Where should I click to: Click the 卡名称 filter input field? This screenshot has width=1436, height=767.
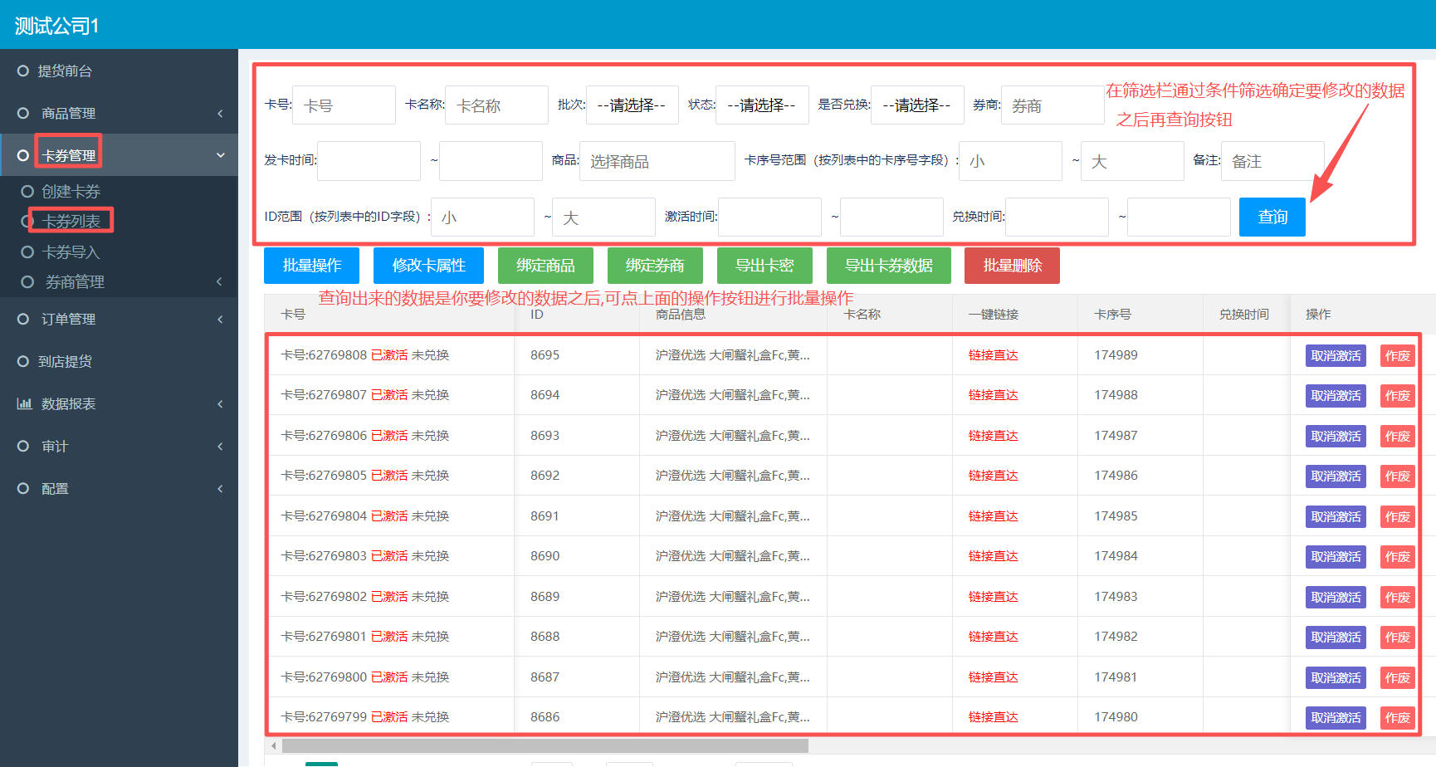(496, 105)
